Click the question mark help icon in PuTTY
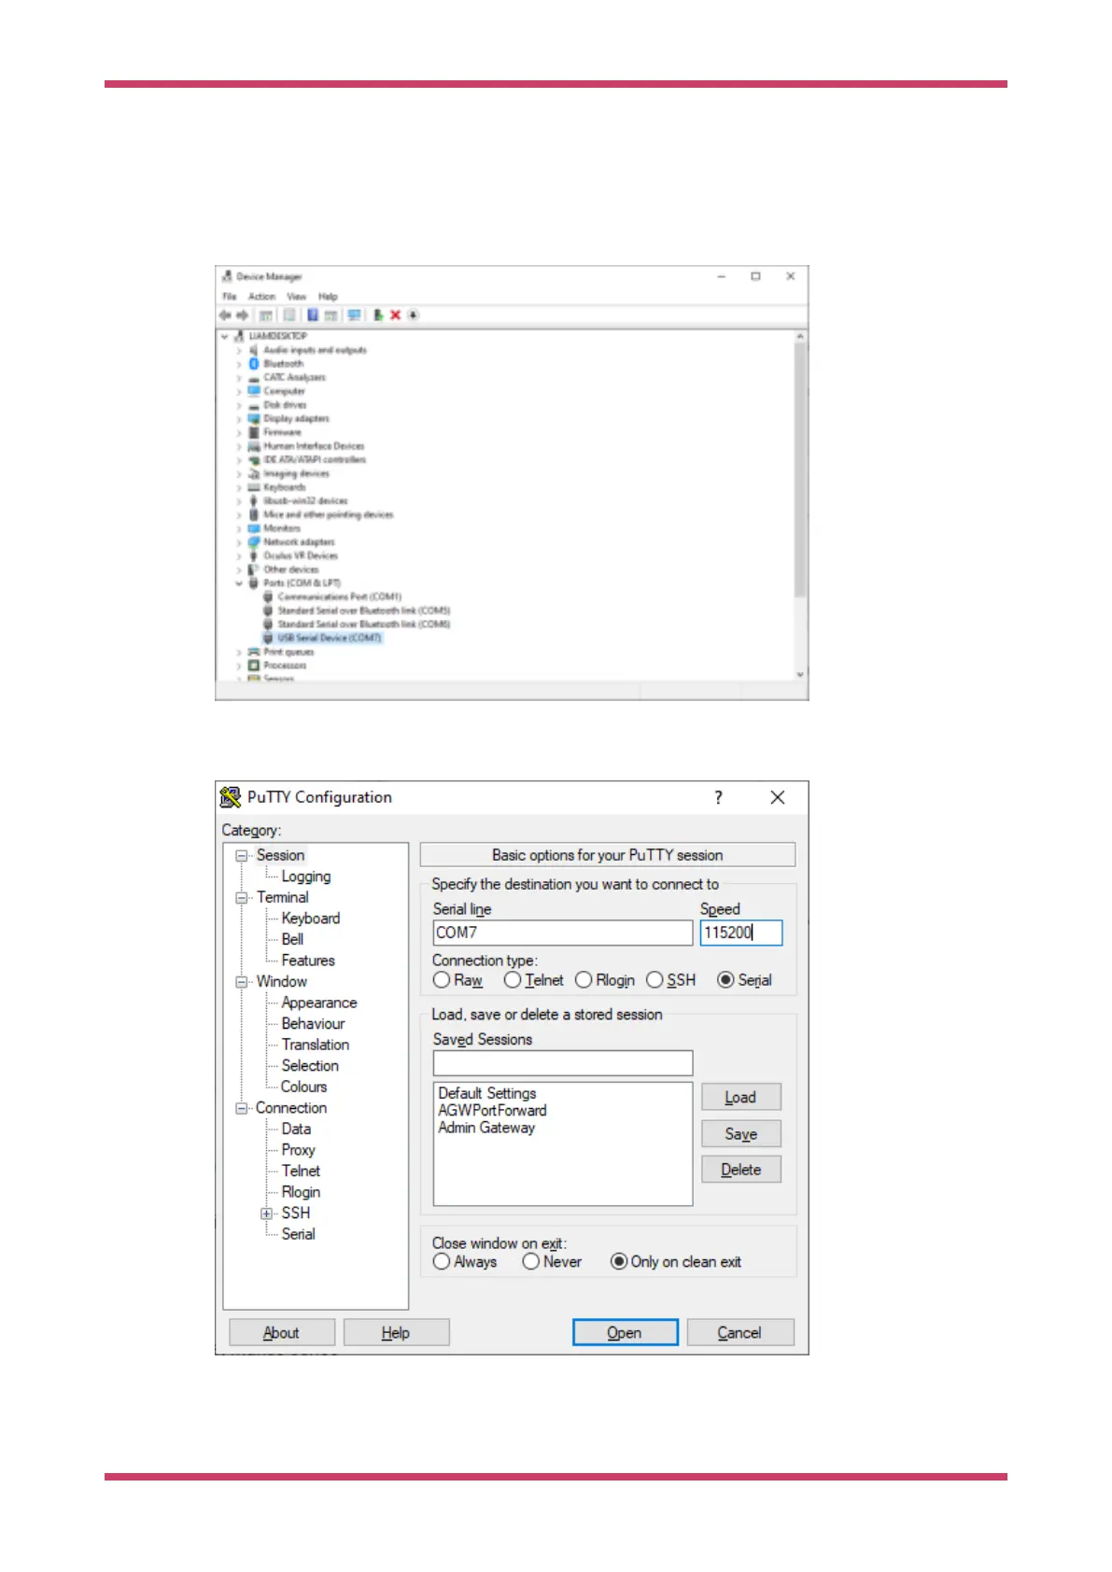 (x=718, y=797)
